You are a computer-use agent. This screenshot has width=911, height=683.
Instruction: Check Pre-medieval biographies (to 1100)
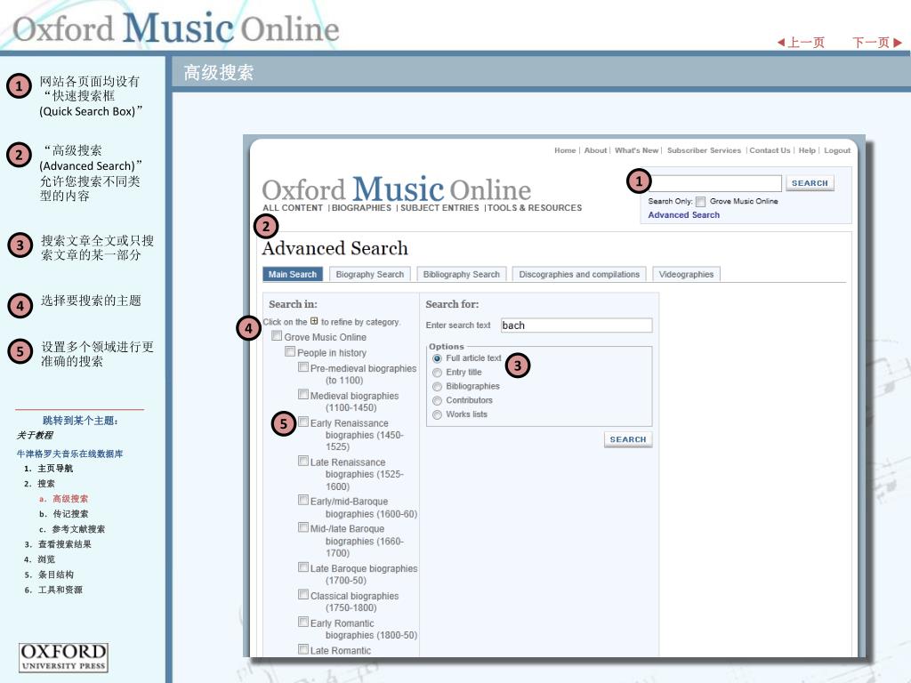(303, 367)
